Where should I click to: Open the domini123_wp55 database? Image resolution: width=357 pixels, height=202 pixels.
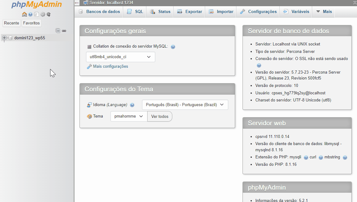(x=30, y=38)
